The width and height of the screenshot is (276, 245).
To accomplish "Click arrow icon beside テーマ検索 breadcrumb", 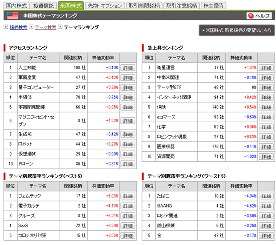I will (31, 27).
